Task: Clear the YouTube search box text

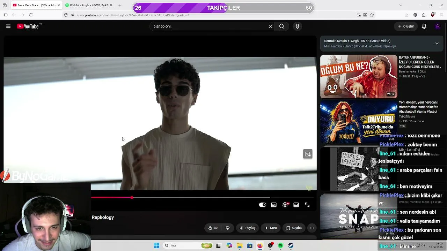Action: click(270, 26)
